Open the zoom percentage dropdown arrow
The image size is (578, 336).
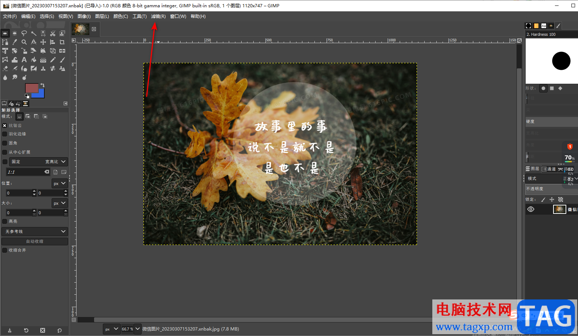click(138, 329)
